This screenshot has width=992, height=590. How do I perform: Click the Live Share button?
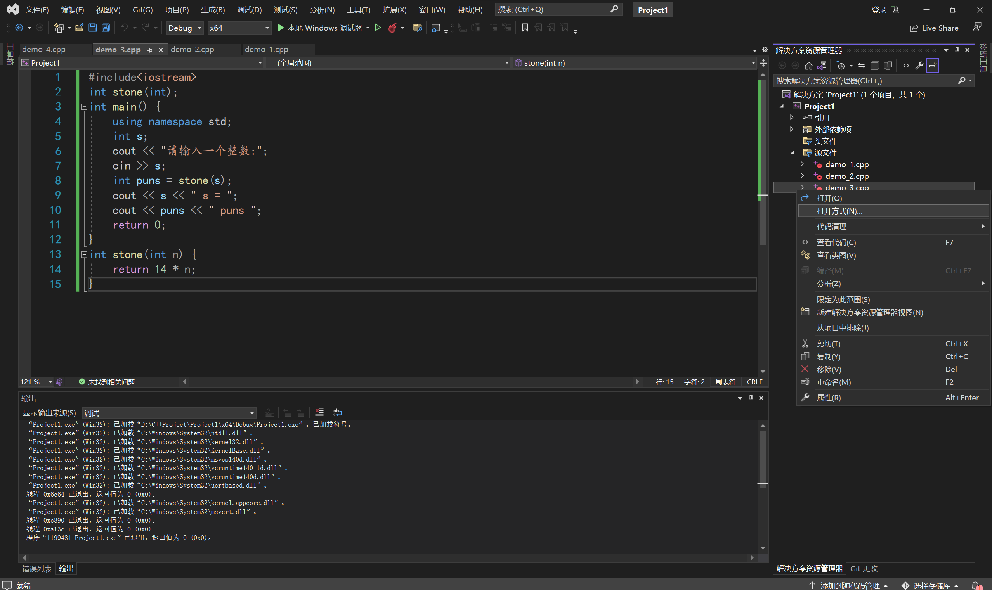(934, 28)
